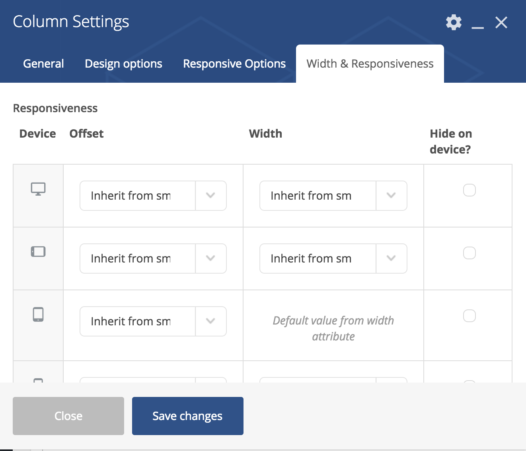Select the Width & Responsiveness tab

(370, 64)
